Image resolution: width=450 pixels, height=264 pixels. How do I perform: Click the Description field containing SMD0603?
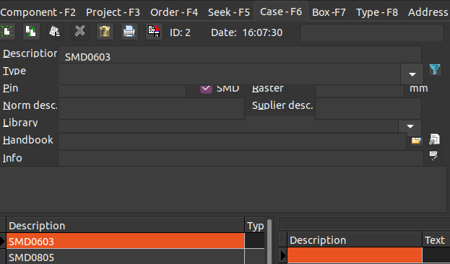[x=240, y=55]
